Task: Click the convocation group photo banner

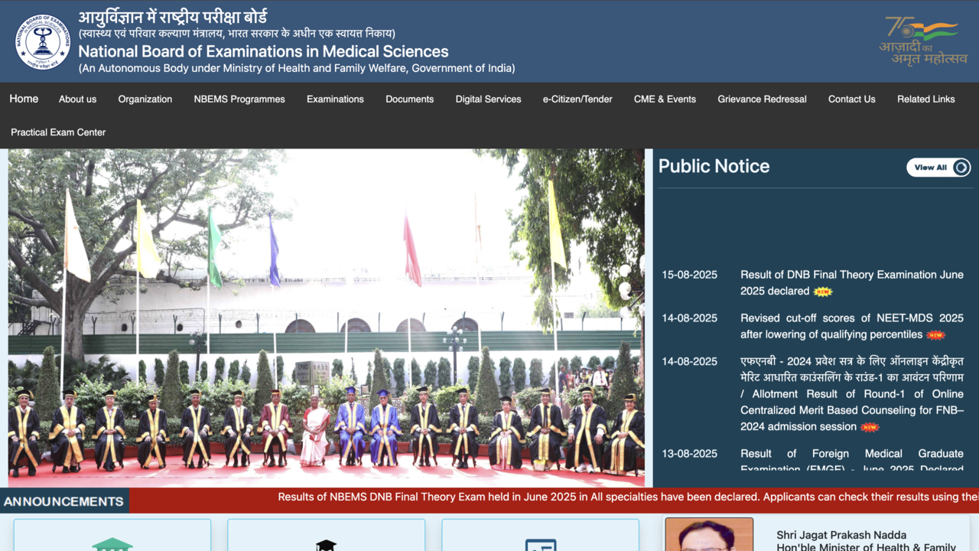Action: click(x=327, y=318)
